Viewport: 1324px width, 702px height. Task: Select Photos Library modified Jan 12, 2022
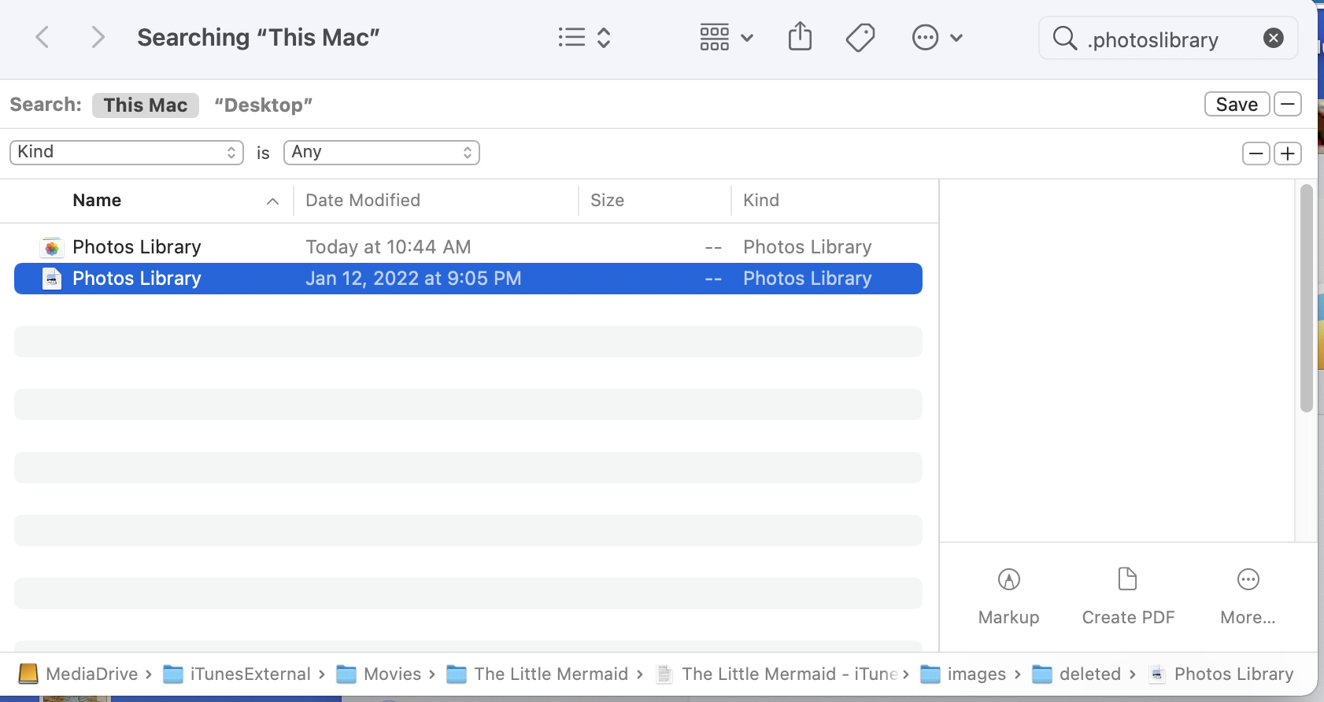[468, 279]
